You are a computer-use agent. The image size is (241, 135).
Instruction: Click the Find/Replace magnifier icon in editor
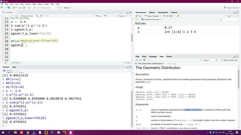tap(37, 16)
